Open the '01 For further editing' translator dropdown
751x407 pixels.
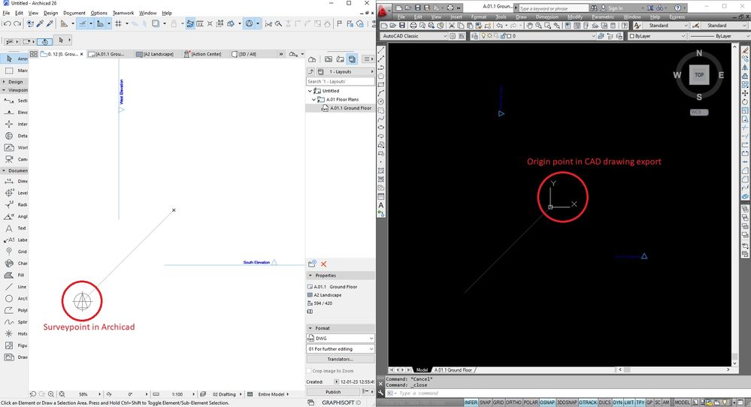tap(341, 349)
